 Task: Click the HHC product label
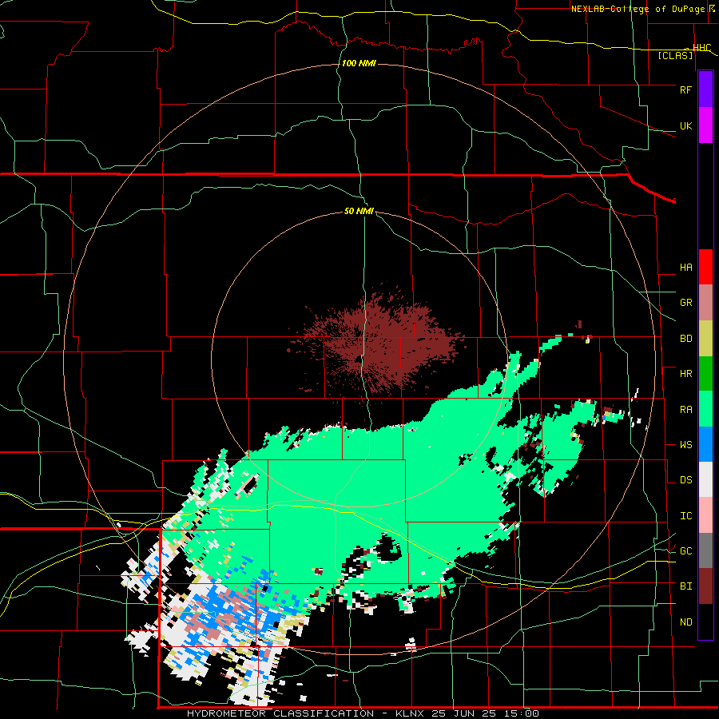[x=701, y=47]
